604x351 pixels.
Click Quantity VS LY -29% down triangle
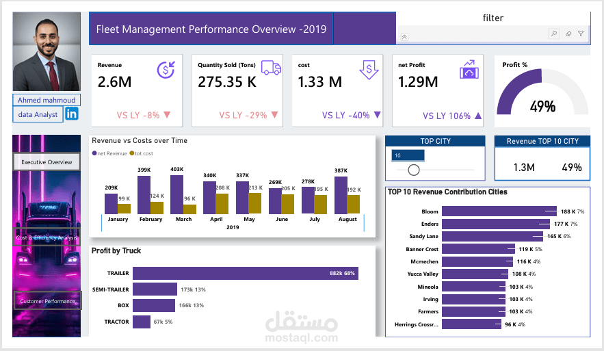[x=275, y=114]
